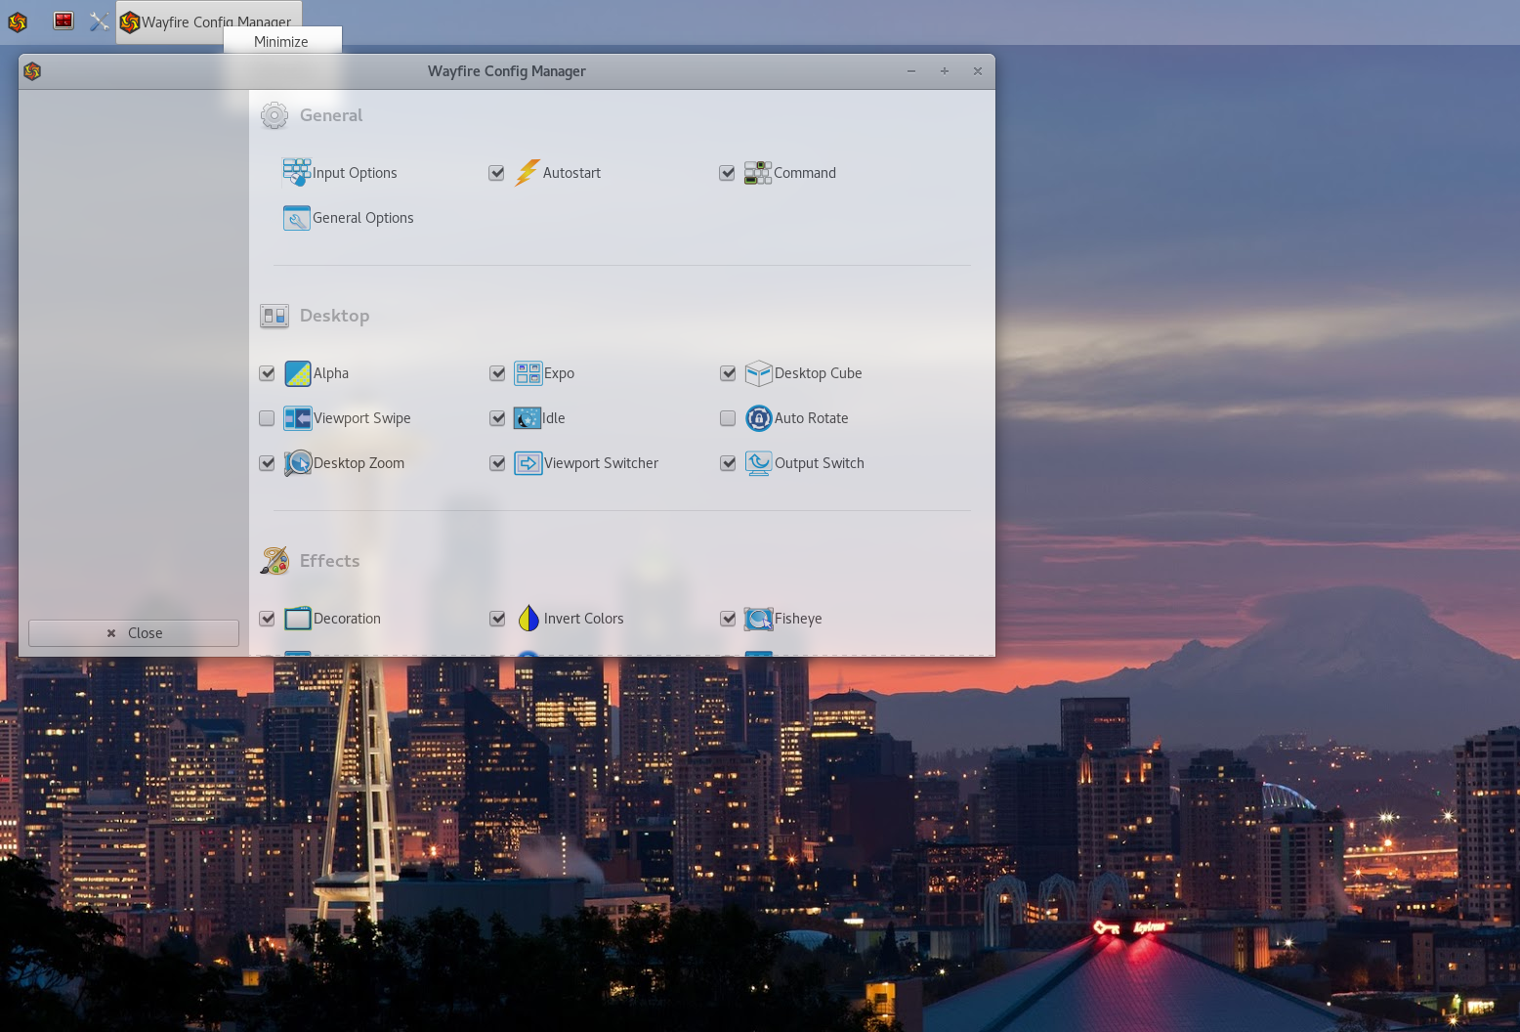This screenshot has height=1032, width=1520.
Task: Uncheck the Decoration effect checkbox
Action: click(x=267, y=618)
